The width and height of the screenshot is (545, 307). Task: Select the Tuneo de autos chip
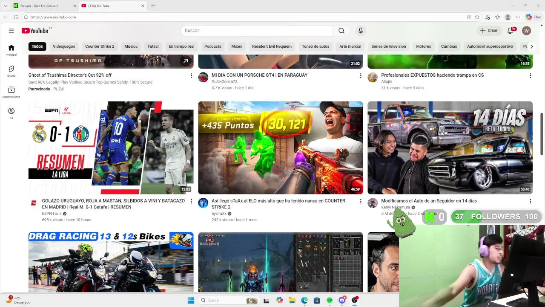pyautogui.click(x=316, y=46)
